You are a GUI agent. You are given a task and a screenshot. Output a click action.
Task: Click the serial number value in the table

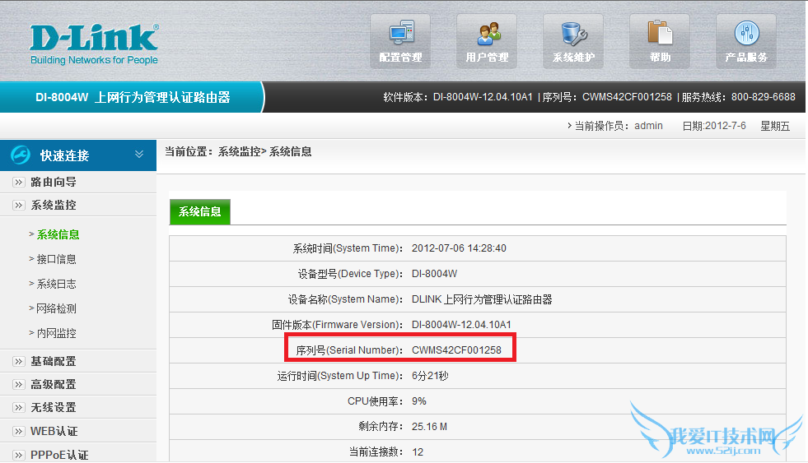tap(456, 350)
